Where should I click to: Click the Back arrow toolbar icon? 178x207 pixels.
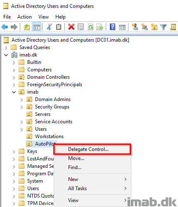5,27
